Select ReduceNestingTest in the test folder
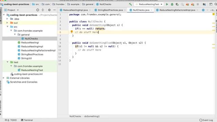This screenshot has height=122, width=217. [x=32, y=70]
